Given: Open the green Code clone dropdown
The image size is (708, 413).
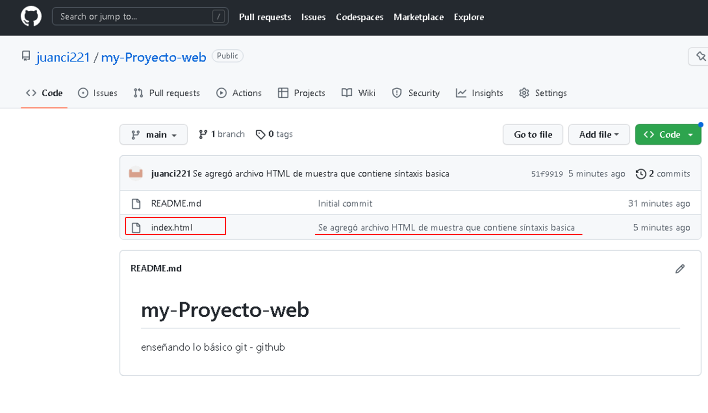Looking at the screenshot, I should click(x=668, y=135).
